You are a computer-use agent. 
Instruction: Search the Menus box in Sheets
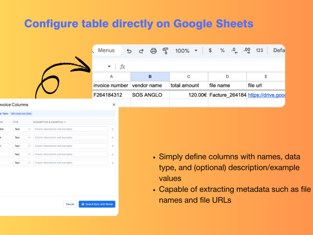click(x=107, y=50)
